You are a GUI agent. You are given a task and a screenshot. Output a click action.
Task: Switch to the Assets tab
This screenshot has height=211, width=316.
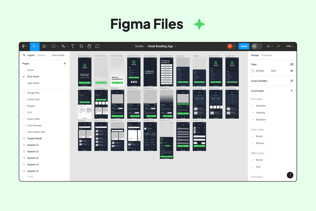pos(41,55)
